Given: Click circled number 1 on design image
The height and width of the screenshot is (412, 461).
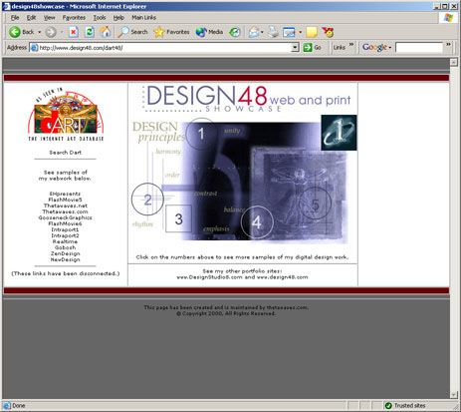Looking at the screenshot, I should [x=201, y=134].
